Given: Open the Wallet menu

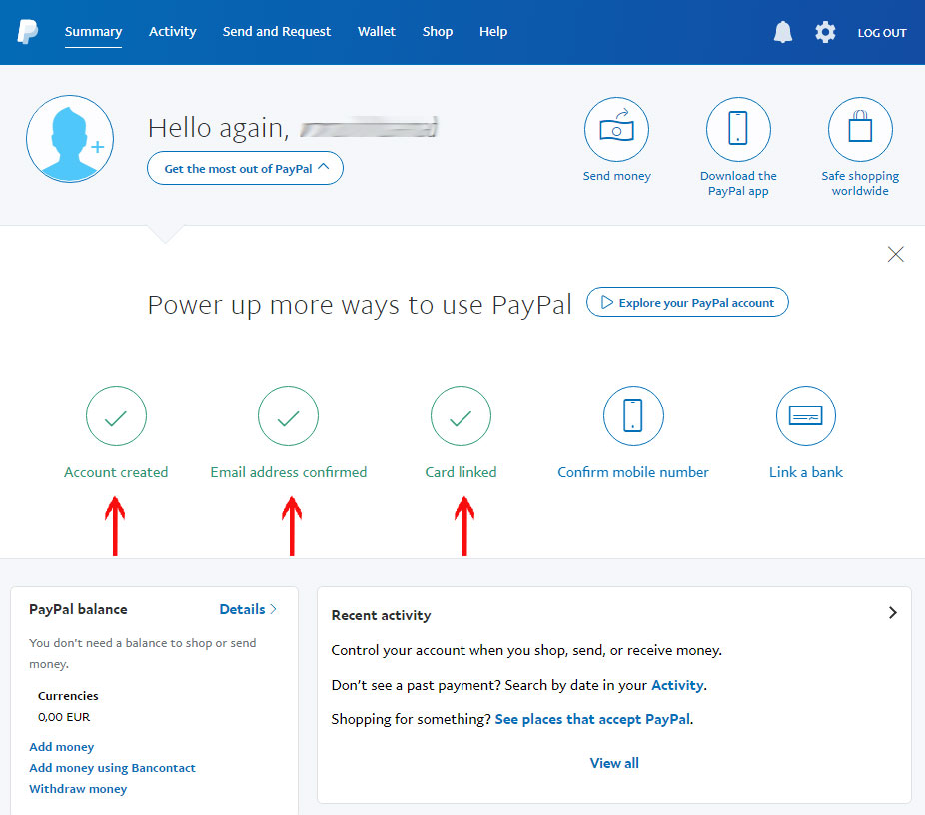Looking at the screenshot, I should [x=377, y=31].
